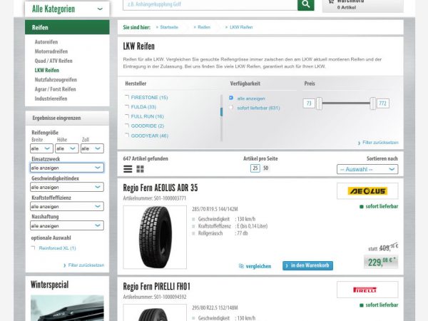
Task: Check the GOODRIDE (2) manufacturer filter
Action: (127, 126)
